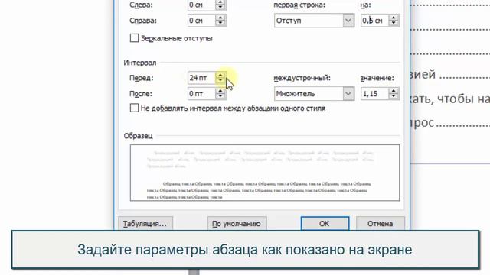
Task: Click the Отмена button
Action: pos(380,224)
